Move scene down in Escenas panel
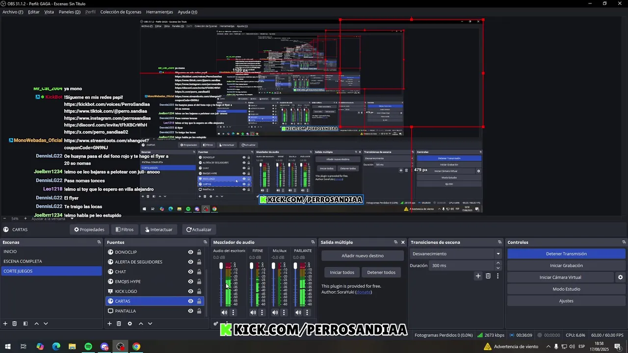The width and height of the screenshot is (628, 353). point(46,324)
